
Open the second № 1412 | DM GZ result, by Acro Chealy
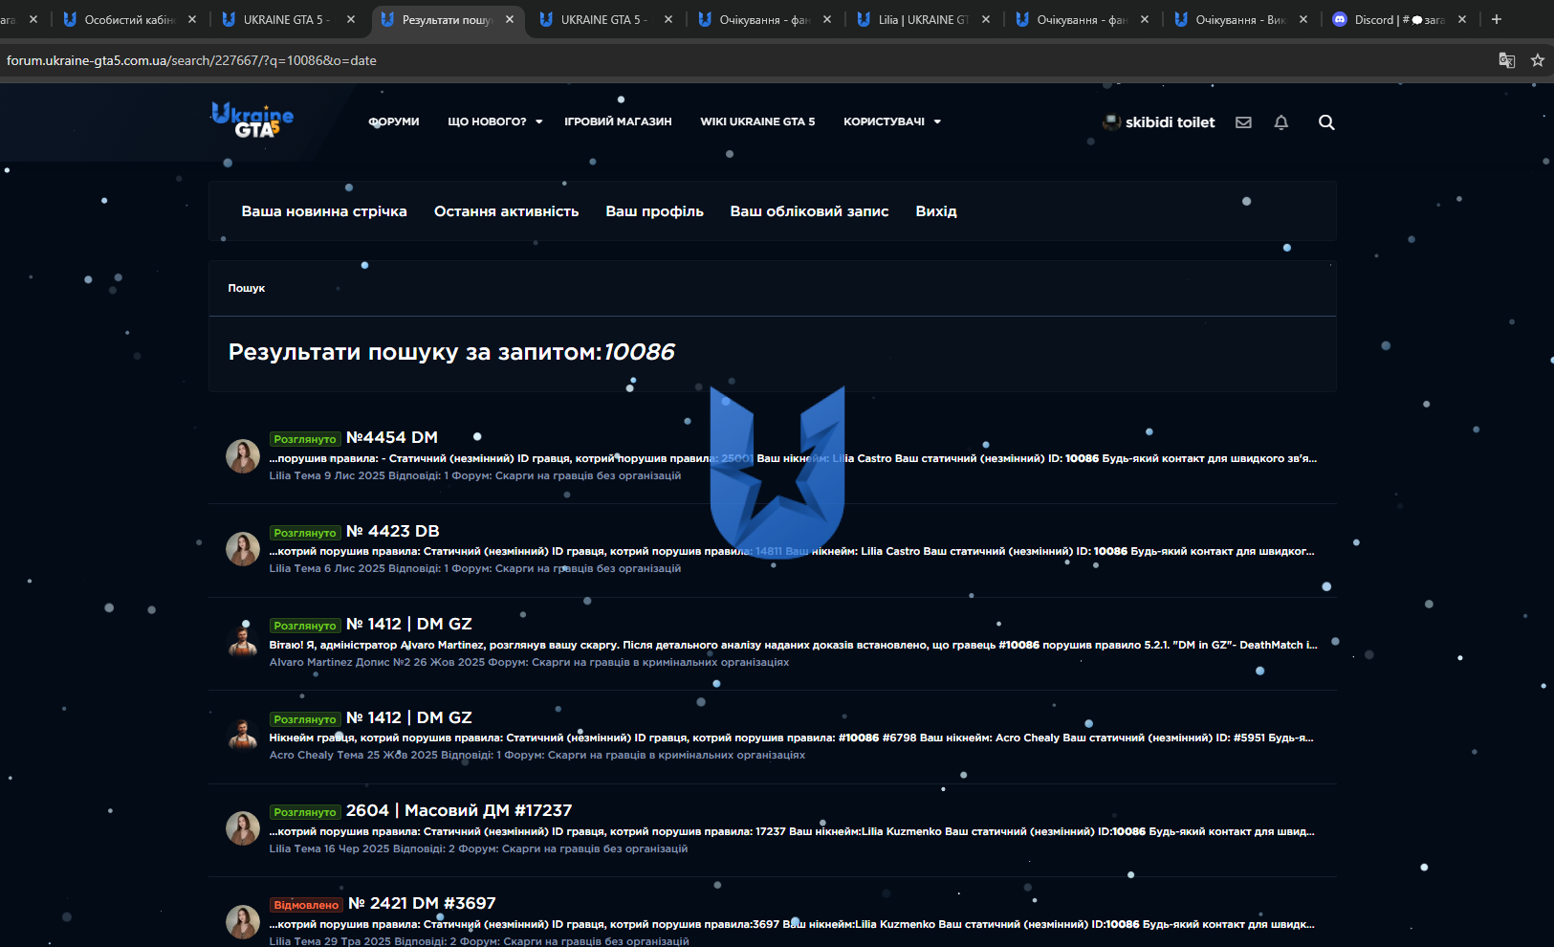coord(409,717)
